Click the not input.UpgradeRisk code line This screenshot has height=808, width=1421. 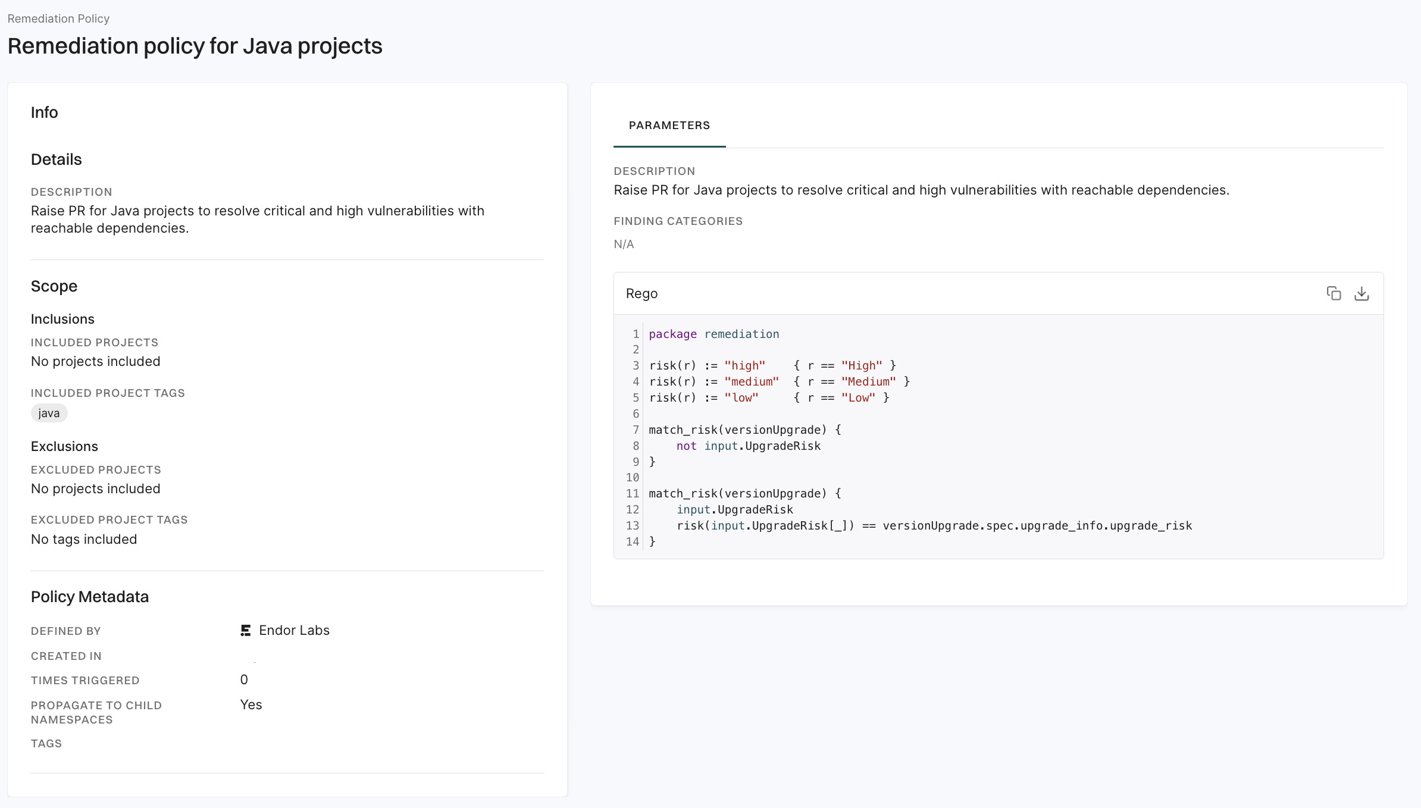748,446
